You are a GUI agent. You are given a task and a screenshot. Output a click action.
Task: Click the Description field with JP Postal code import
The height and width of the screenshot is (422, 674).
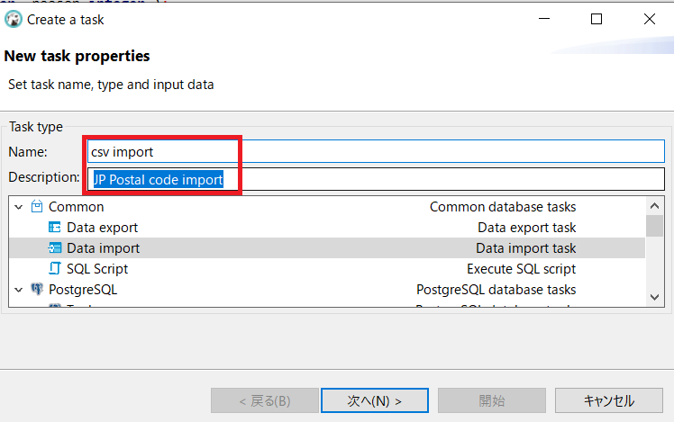[376, 179]
